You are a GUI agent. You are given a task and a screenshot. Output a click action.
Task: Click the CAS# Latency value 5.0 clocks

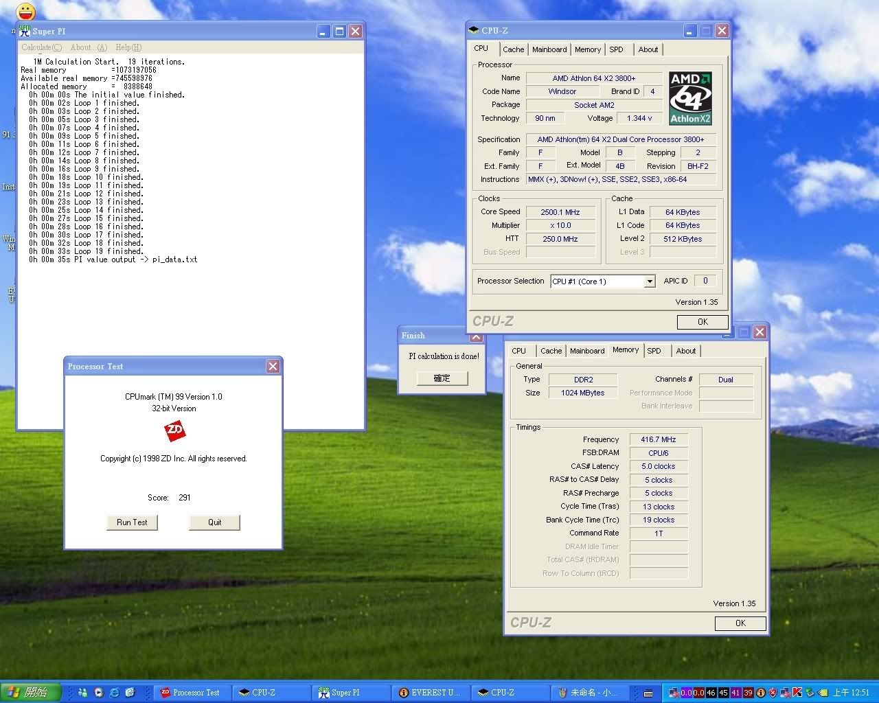coord(659,466)
